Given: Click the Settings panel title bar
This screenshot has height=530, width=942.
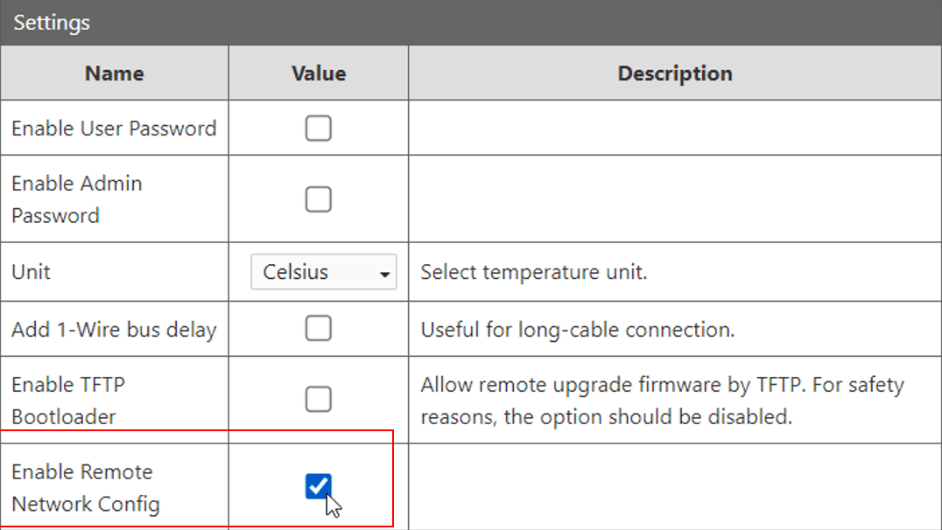Looking at the screenshot, I should pos(471,22).
